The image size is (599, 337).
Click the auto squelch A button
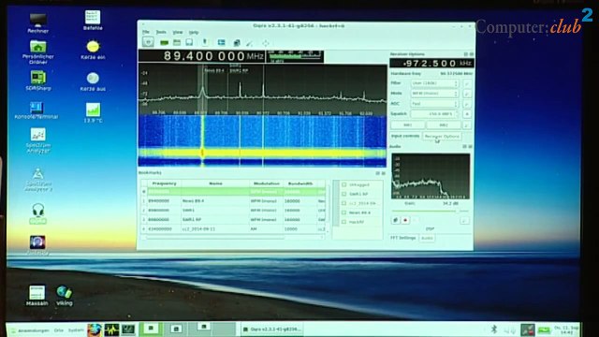click(467, 114)
